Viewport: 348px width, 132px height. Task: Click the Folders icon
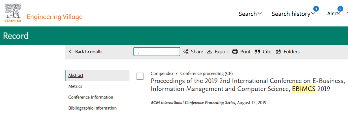[x=278, y=52]
